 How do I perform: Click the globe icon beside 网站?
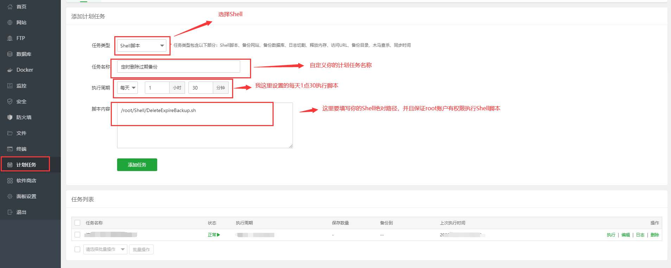[x=10, y=22]
